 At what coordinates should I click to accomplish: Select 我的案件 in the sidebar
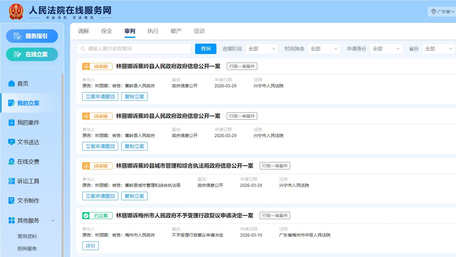27,122
